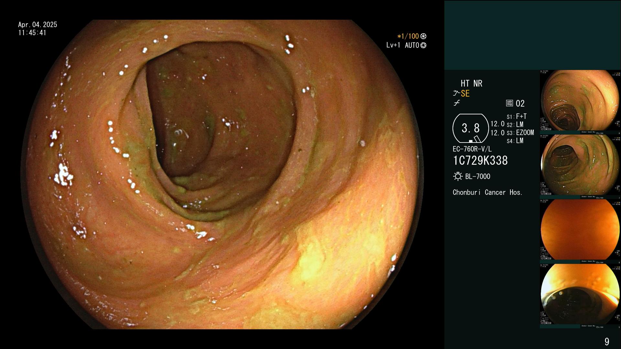Click the shutter speed 1/100 icon
The width and height of the screenshot is (621, 349).
tap(423, 36)
